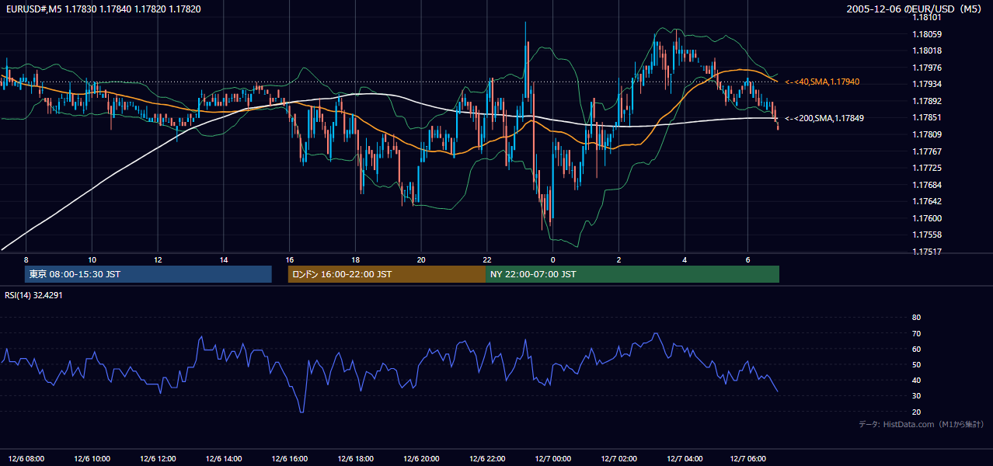
Task: Click RSI scale value 80
Action: pyautogui.click(x=916, y=318)
